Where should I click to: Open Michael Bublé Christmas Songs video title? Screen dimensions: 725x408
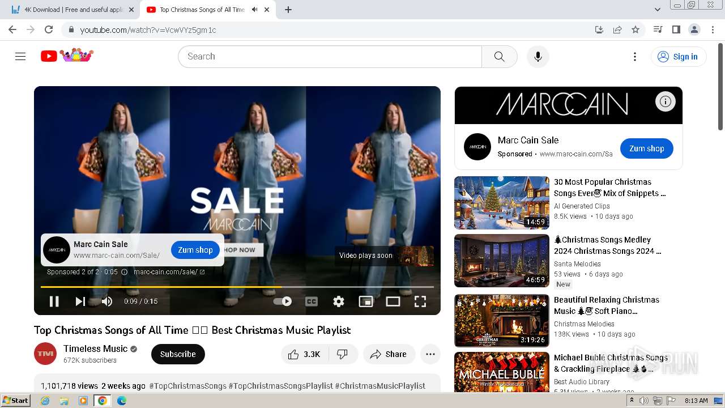tap(611, 363)
